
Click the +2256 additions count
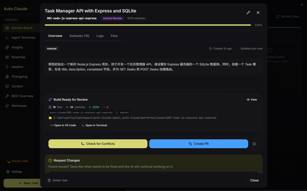[94, 107]
